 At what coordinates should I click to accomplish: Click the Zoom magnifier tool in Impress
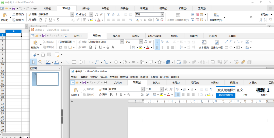point(40,62)
